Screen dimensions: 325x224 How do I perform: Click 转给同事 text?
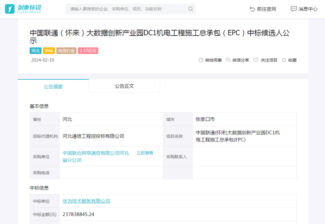tap(213, 60)
